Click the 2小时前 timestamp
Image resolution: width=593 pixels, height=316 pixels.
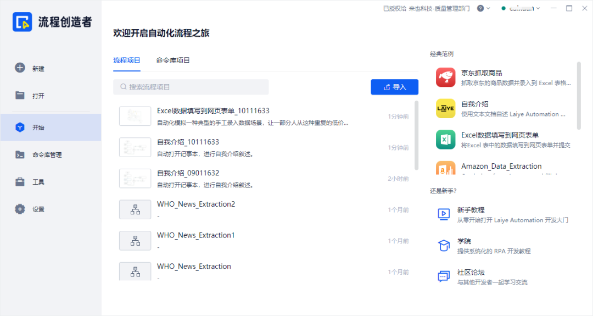[x=398, y=179]
